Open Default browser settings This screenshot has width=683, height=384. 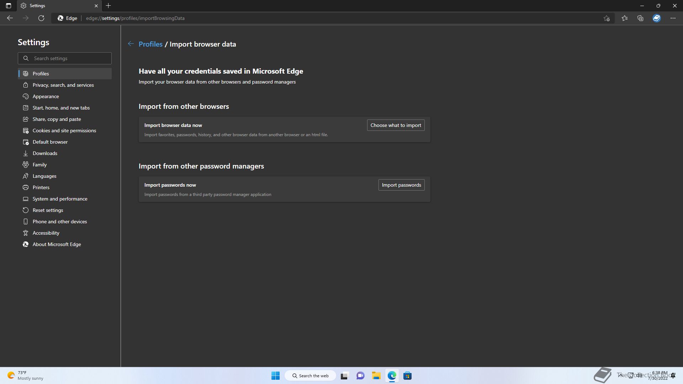(65, 142)
